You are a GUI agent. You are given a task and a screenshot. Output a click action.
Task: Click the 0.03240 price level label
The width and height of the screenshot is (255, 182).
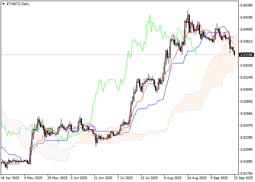pyautogui.click(x=246, y=78)
